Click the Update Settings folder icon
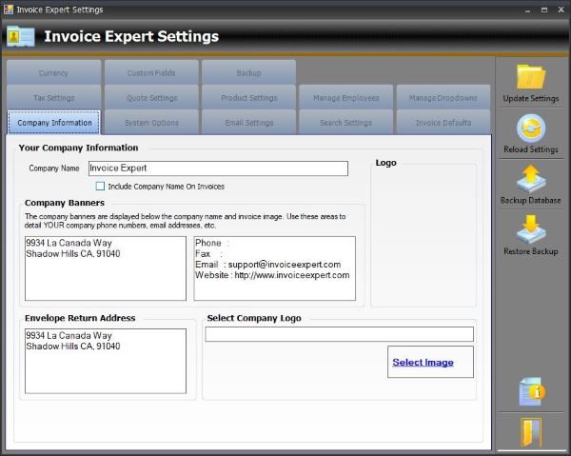 tap(531, 77)
